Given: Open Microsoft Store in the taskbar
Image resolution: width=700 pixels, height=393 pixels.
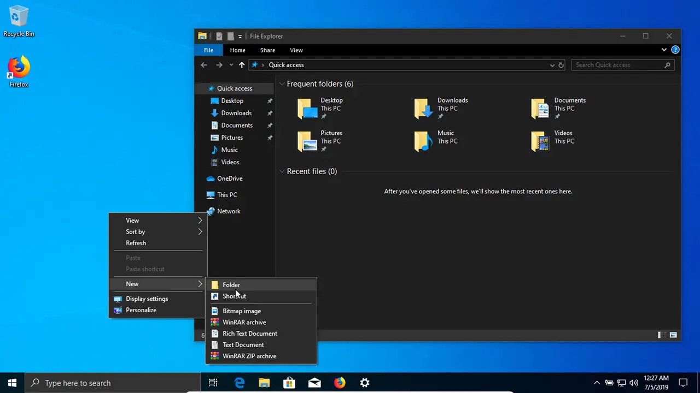Looking at the screenshot, I should (x=289, y=383).
